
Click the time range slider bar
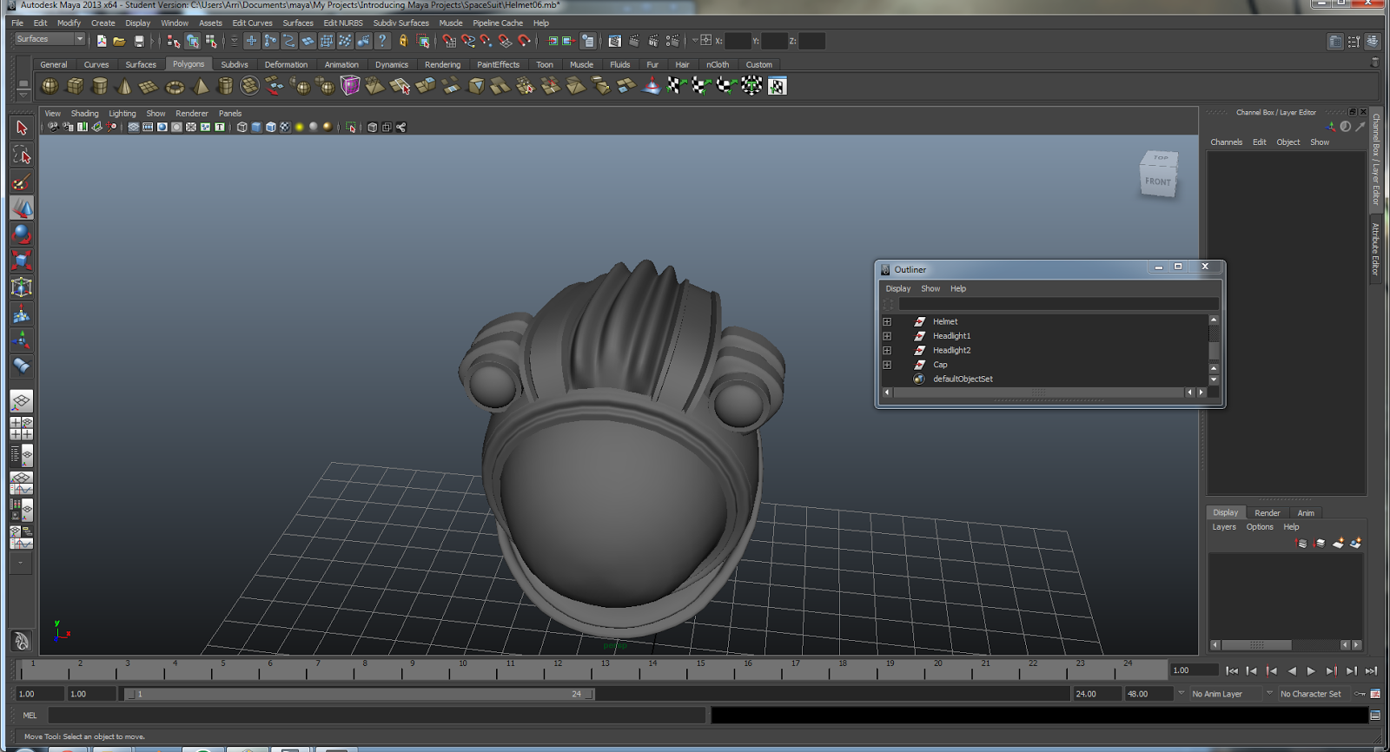click(360, 694)
